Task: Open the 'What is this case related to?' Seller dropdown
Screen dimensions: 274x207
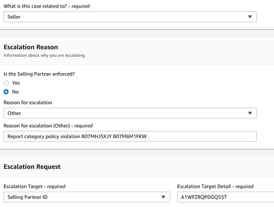Action: click(x=130, y=17)
